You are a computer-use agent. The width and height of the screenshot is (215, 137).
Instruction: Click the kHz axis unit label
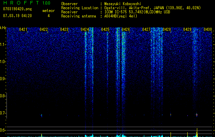click(x=3, y=28)
